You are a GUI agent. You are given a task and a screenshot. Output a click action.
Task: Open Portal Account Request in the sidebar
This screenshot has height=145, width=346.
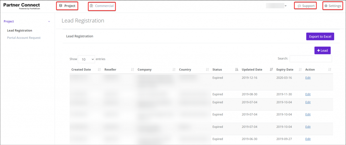[x=24, y=38]
